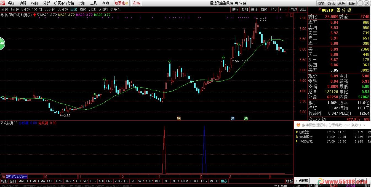Open the 工具 menu
This screenshot has height=187, width=371.
coord(94,3)
